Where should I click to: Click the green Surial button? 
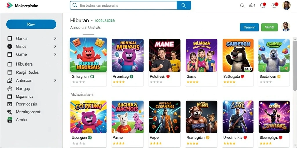pyautogui.click(x=269, y=27)
